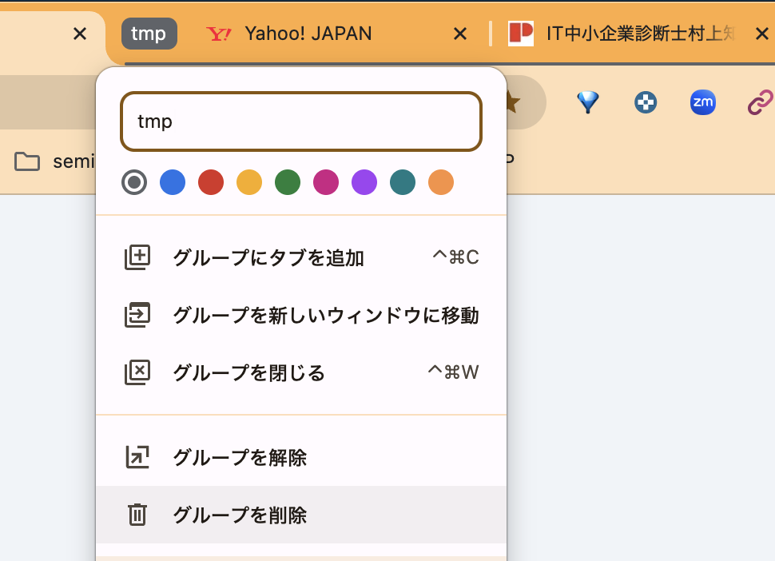The image size is (775, 561).
Task: Choose the blue group color
Action: coord(173,182)
